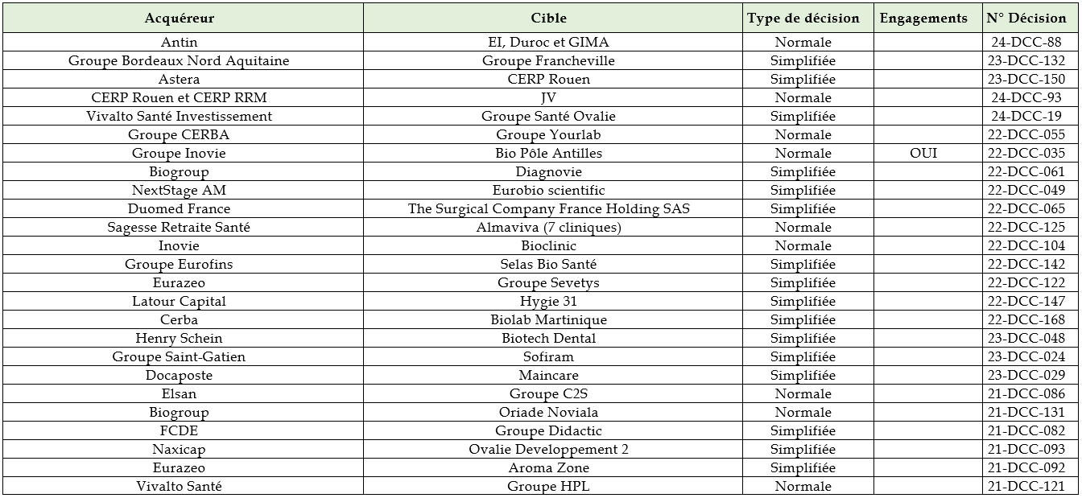Click decision number 22-DCC-168

[1026, 319]
